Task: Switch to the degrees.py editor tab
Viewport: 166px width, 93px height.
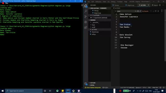Action: pyautogui.click(x=130, y=5)
